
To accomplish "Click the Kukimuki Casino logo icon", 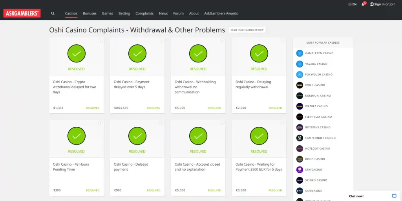I will tap(300, 96).
